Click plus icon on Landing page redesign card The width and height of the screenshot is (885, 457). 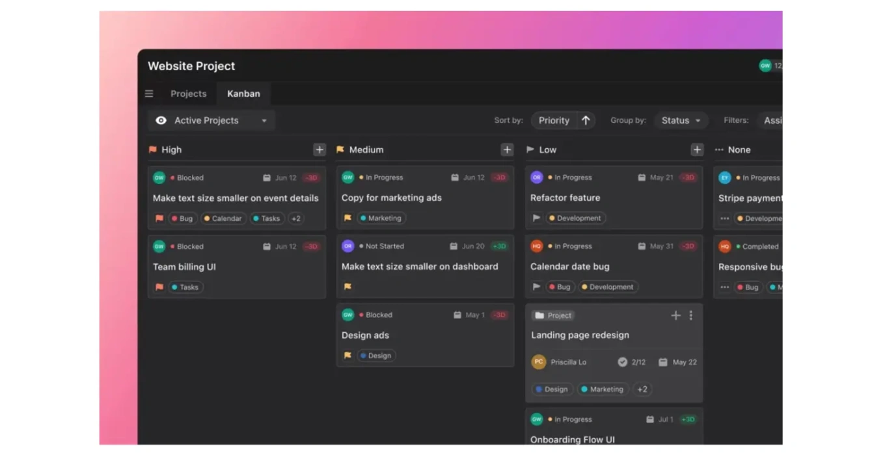[675, 315]
